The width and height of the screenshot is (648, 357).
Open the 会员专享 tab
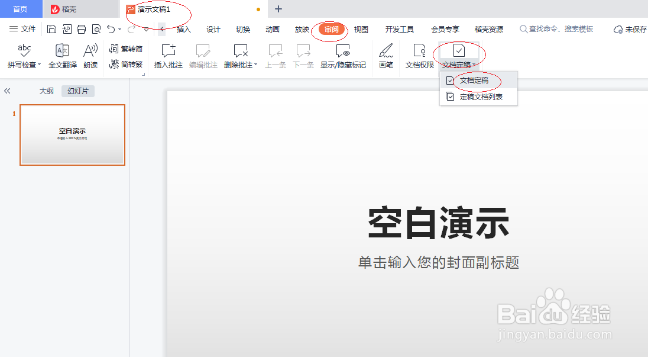pyautogui.click(x=445, y=30)
